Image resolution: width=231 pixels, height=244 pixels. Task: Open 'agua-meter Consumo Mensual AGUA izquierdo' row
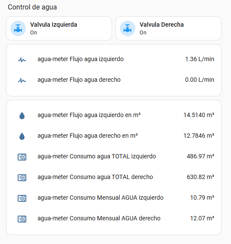[114, 198]
